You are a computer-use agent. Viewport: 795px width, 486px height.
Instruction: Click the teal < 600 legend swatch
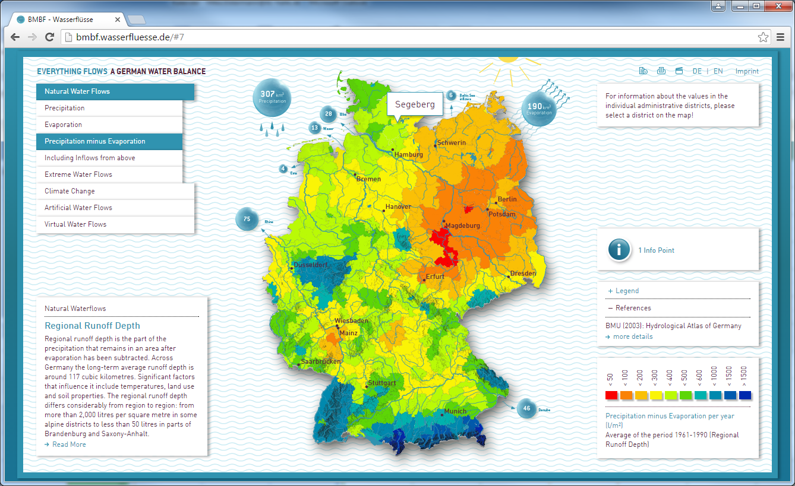coord(701,395)
